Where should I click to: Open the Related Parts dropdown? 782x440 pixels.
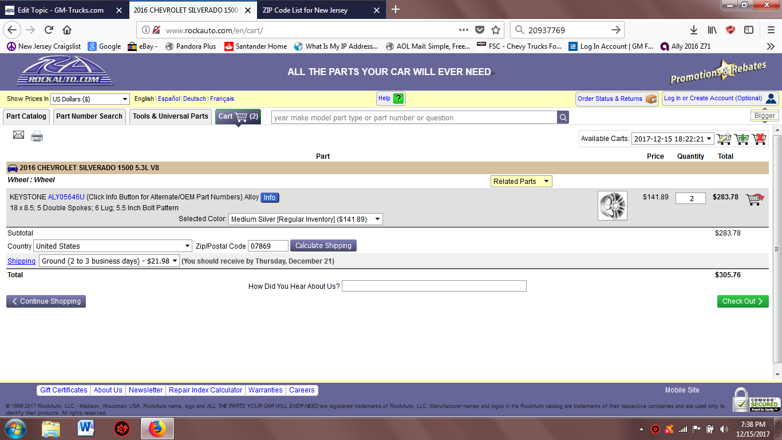coord(522,182)
